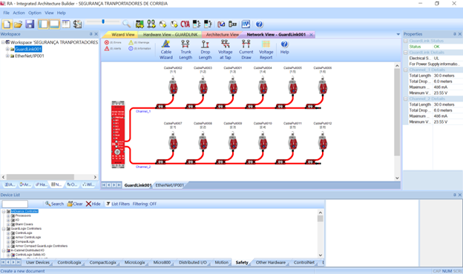Click the dollar price list toolbar icon
Screen dimensions: 463x274
(77, 24)
